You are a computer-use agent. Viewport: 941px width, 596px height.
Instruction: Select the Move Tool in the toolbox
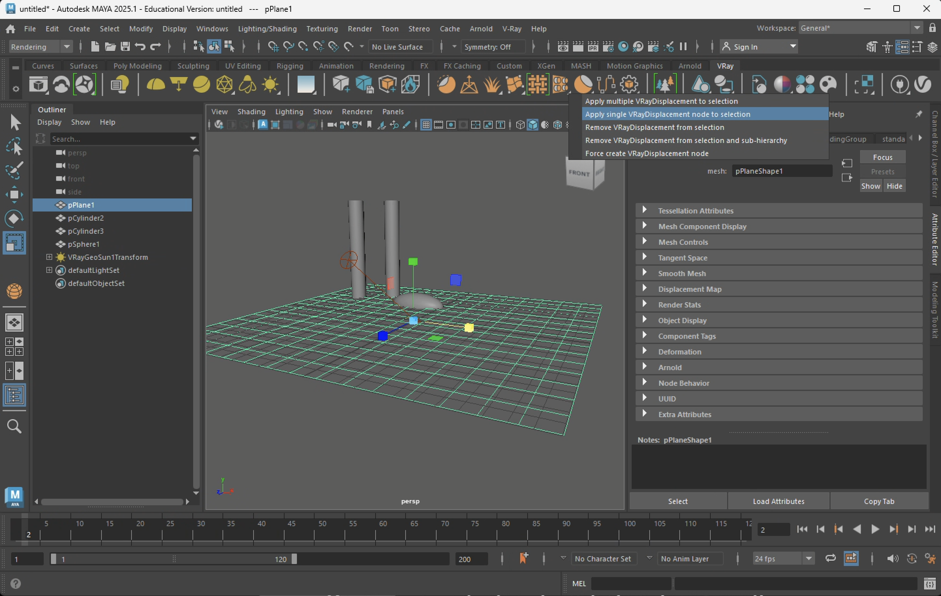point(14,195)
